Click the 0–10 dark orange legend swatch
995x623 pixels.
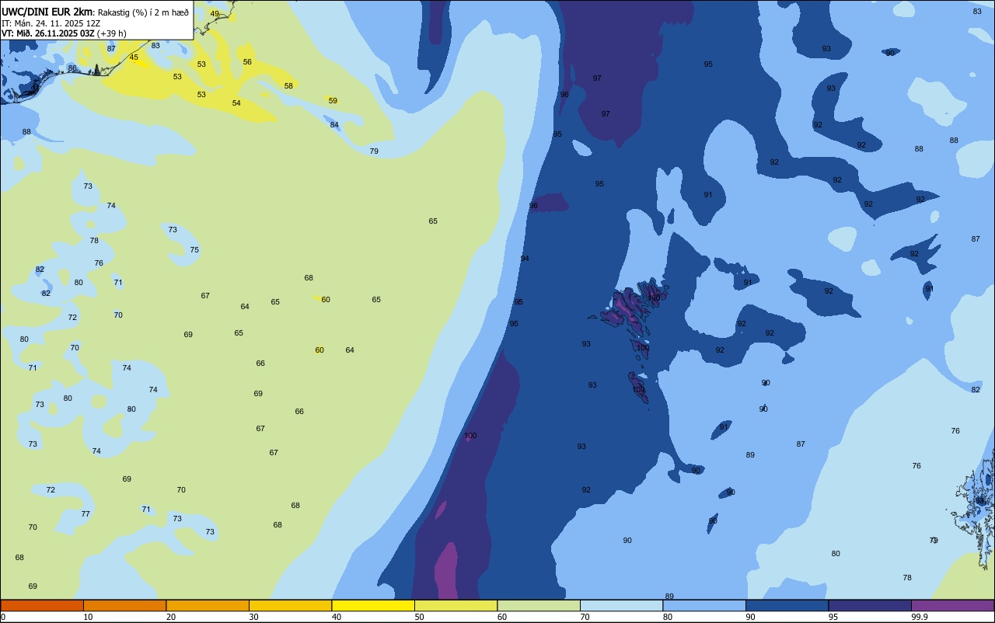[x=42, y=605]
